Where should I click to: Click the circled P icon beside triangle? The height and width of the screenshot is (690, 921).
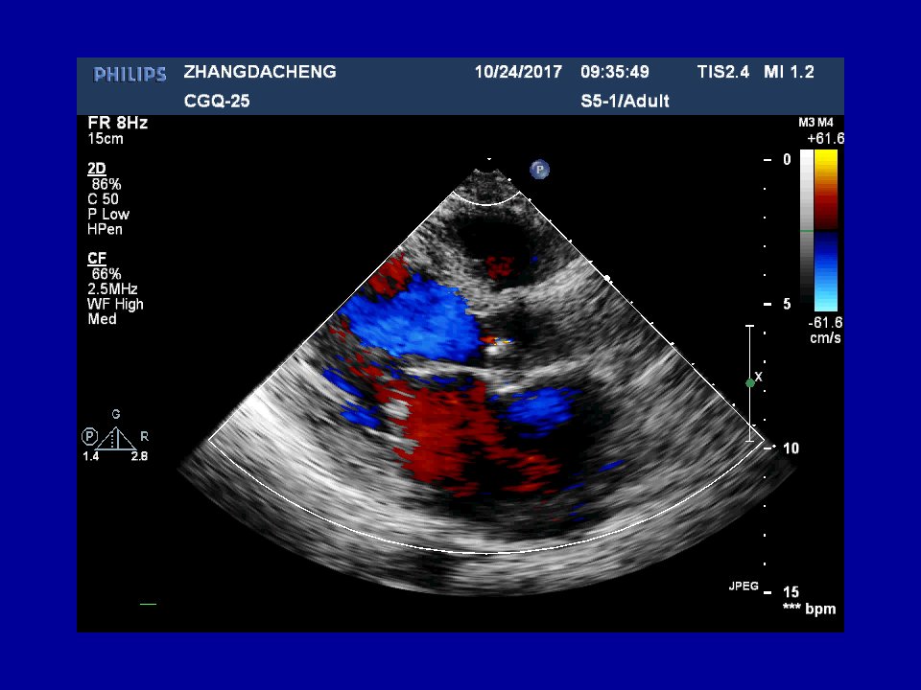[x=89, y=437]
